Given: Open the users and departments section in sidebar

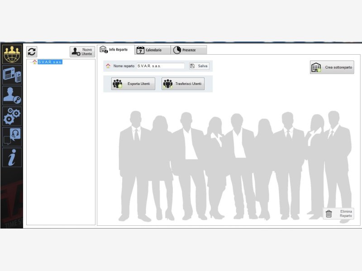Looking at the screenshot, I should (12, 54).
